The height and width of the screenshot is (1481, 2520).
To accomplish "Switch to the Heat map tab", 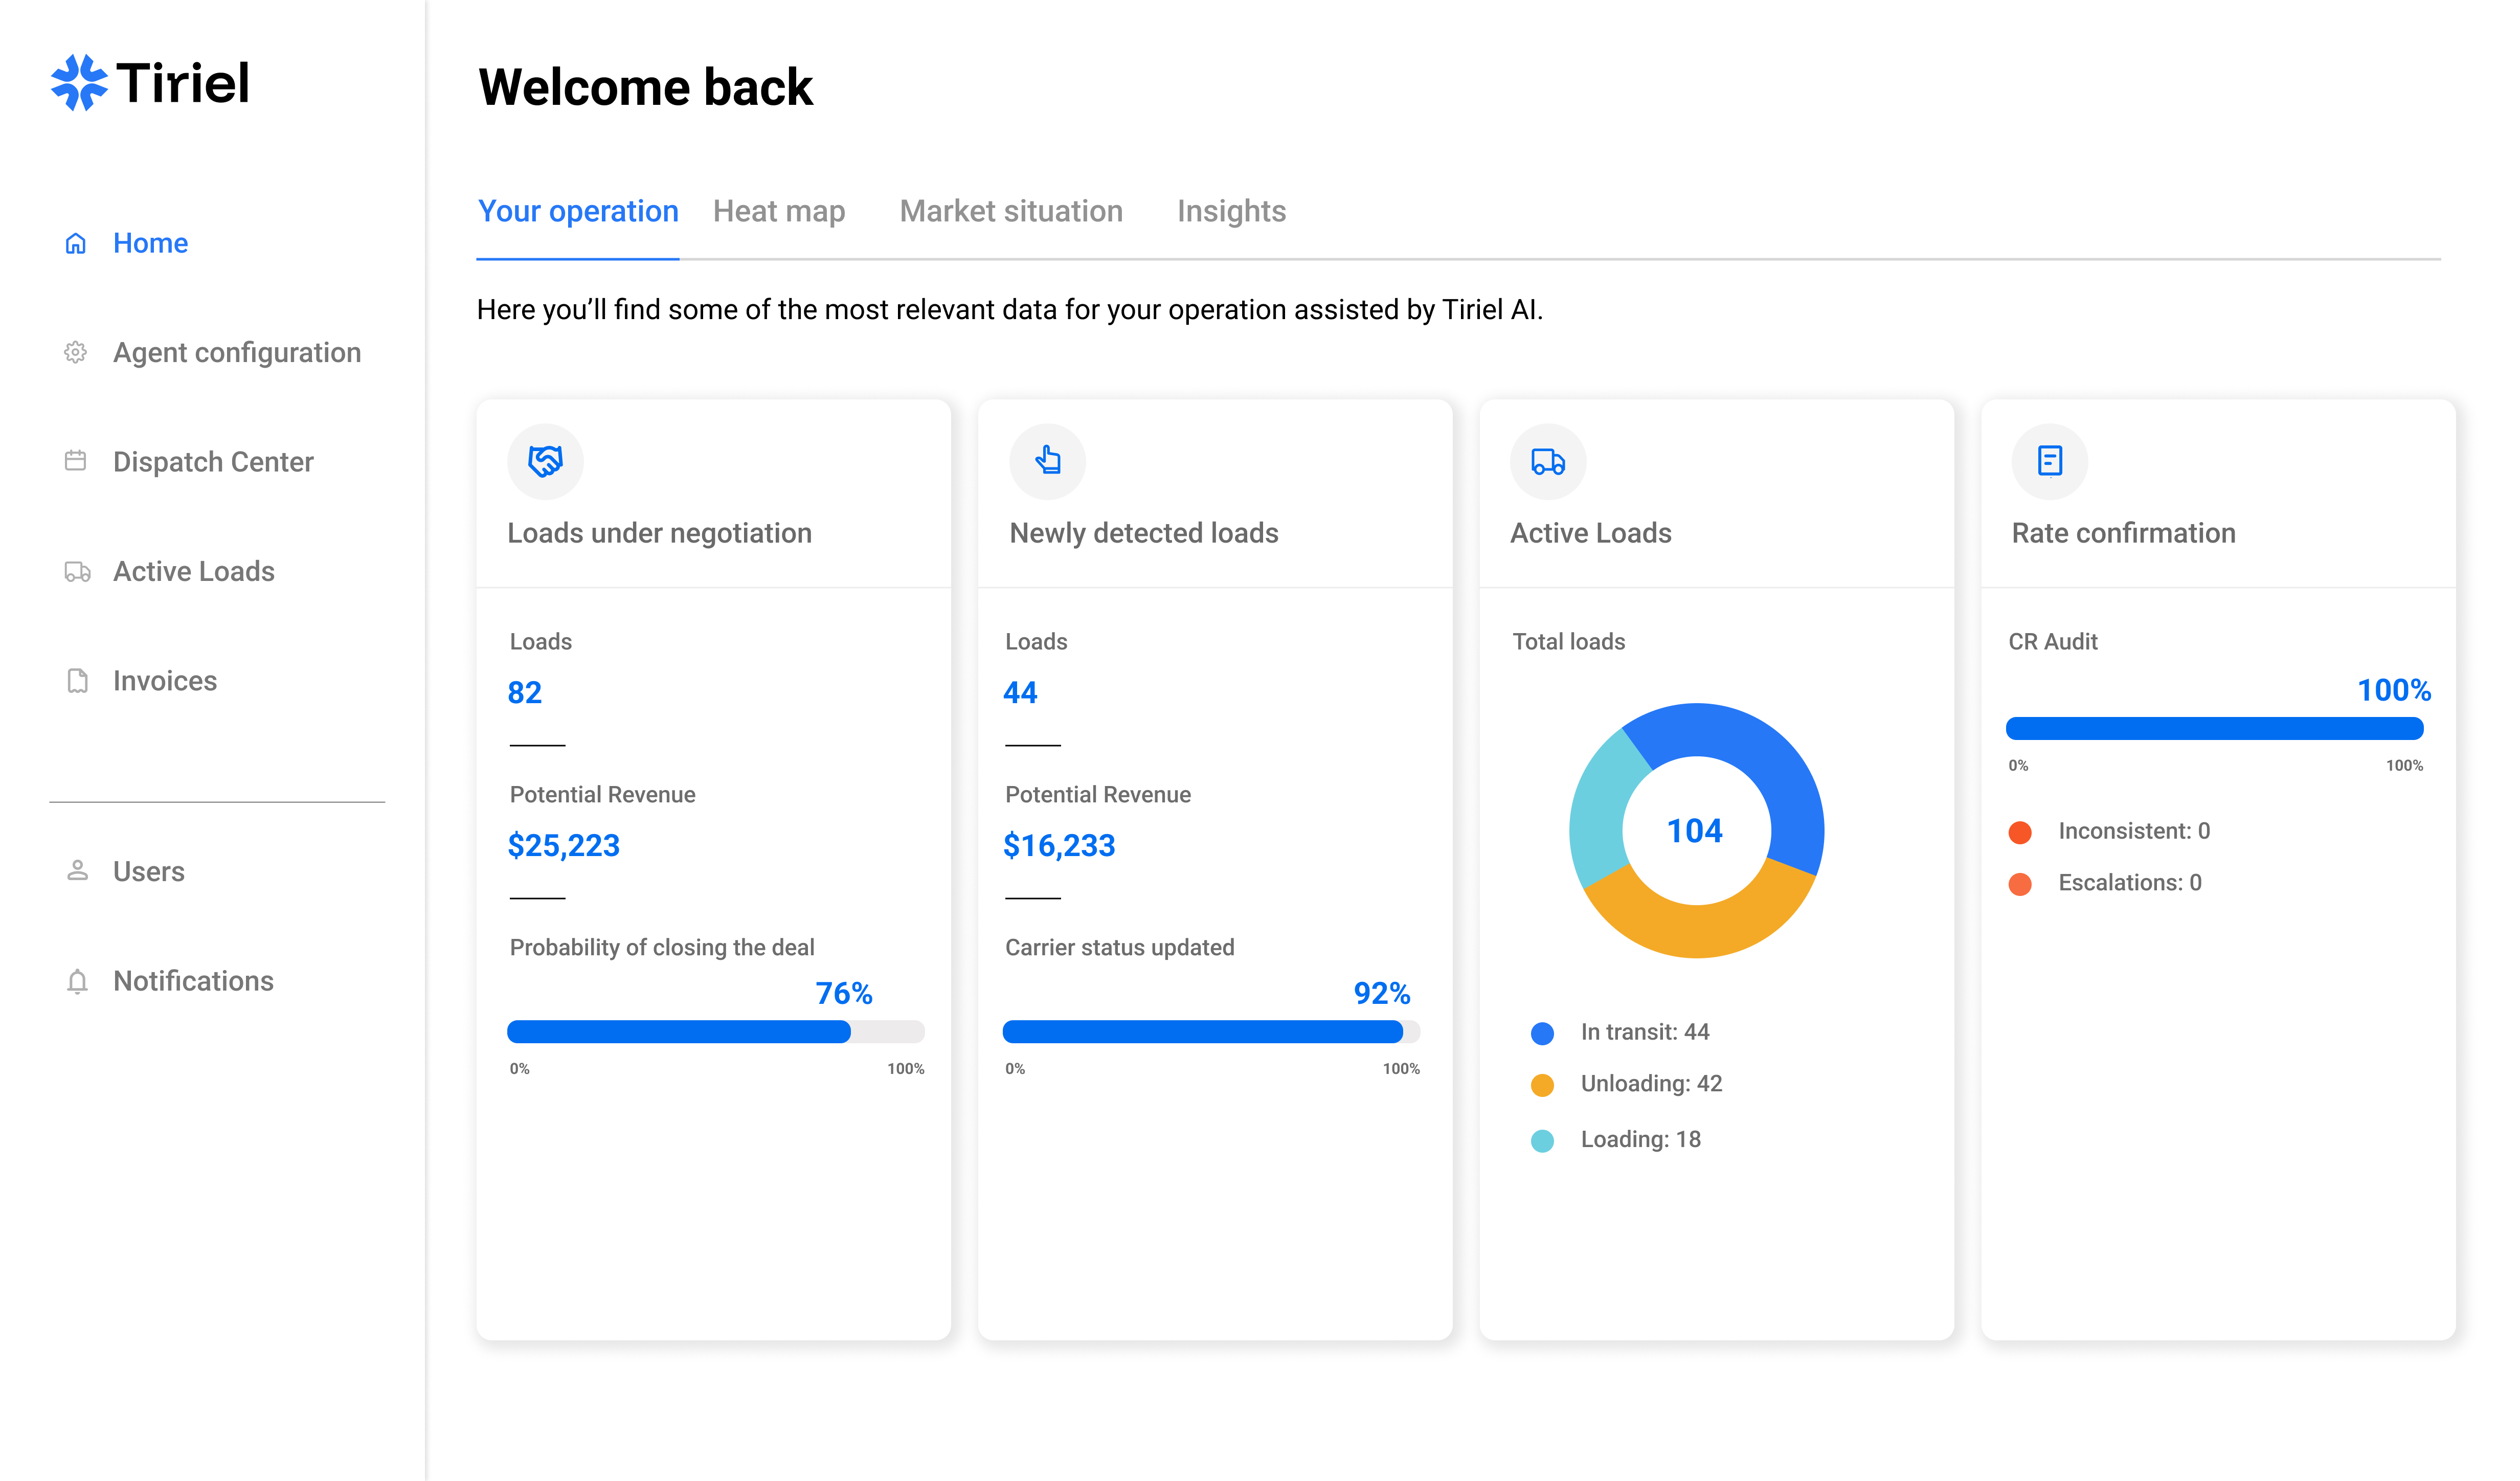I will (779, 211).
